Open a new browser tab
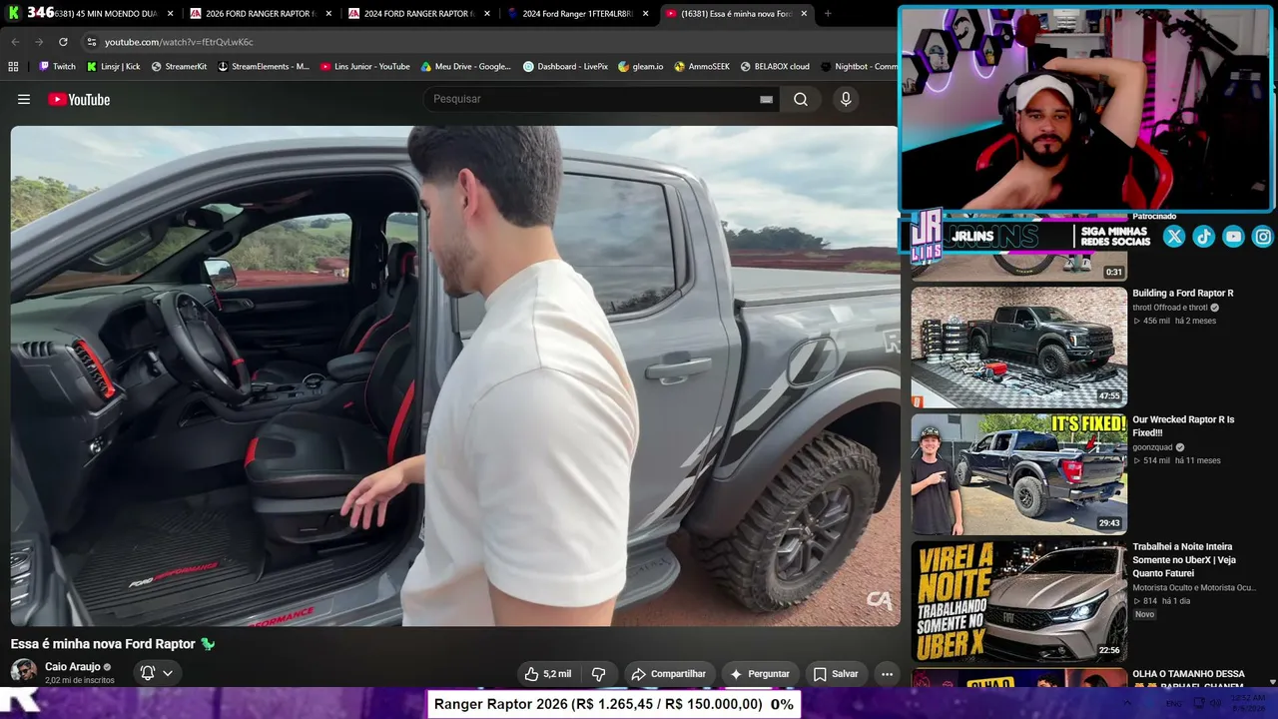Screen dimensions: 1278x719 (x=828, y=14)
